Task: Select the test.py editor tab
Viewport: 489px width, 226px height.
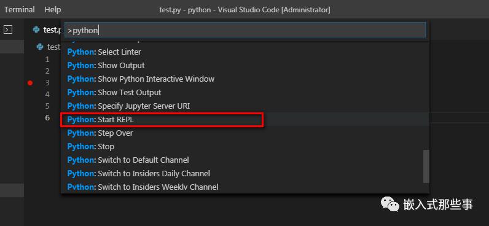Action: tap(47, 30)
